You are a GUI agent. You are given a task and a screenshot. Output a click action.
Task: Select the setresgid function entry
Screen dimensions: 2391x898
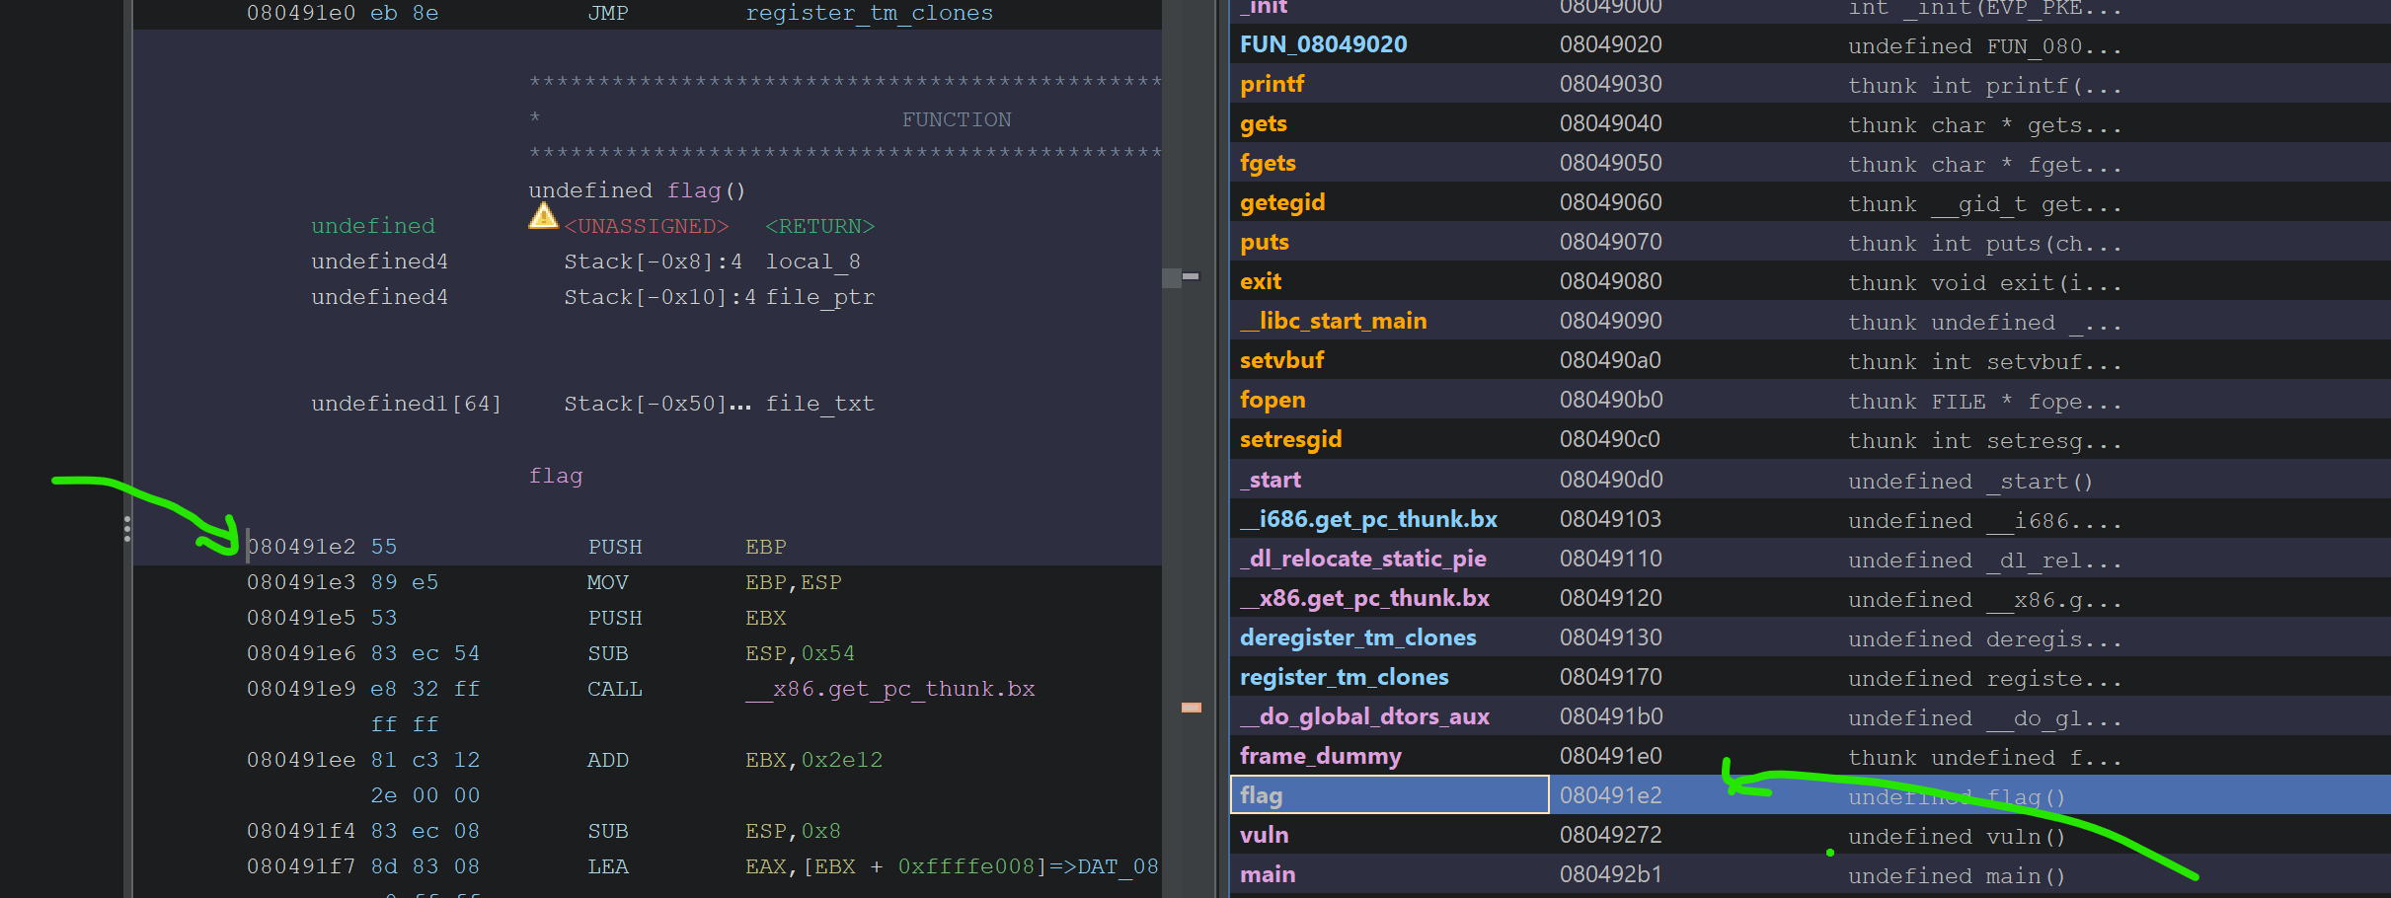tap(1290, 439)
